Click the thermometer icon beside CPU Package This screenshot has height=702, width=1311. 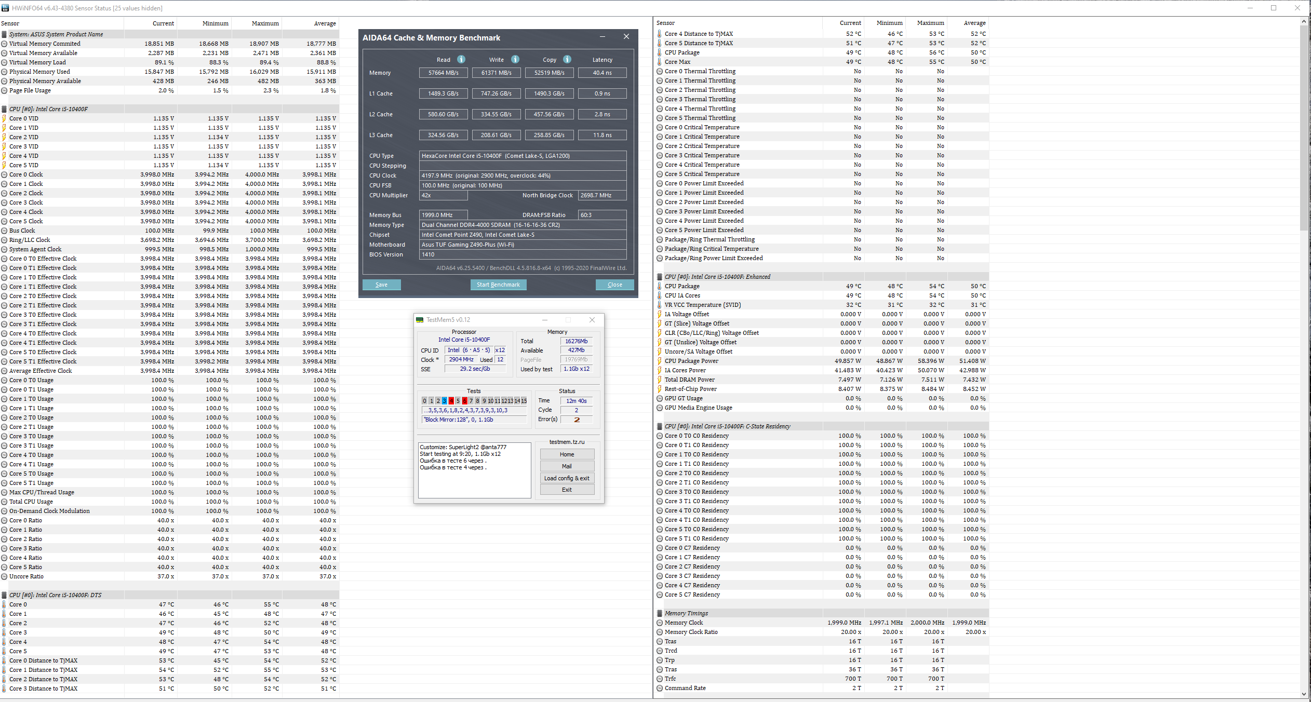pyautogui.click(x=660, y=52)
